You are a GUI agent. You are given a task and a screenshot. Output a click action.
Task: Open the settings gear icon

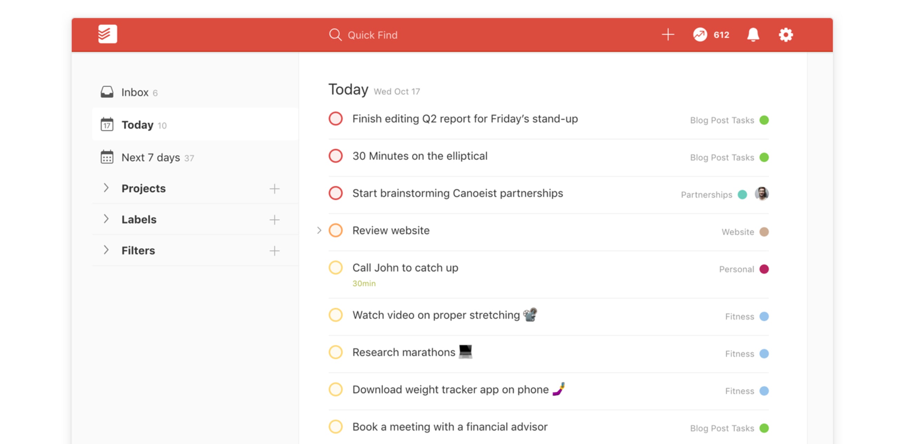pos(787,34)
